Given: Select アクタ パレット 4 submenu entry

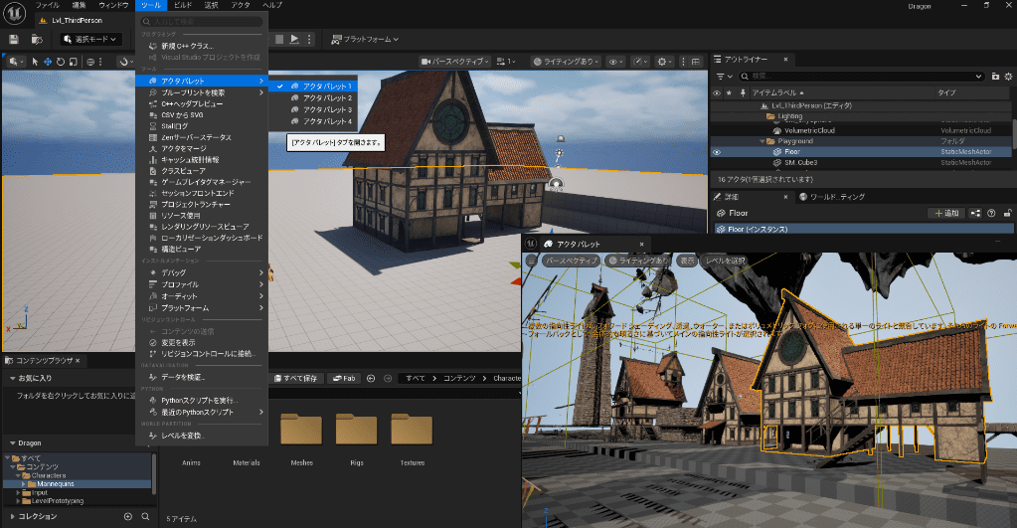Looking at the screenshot, I should tap(313, 121).
